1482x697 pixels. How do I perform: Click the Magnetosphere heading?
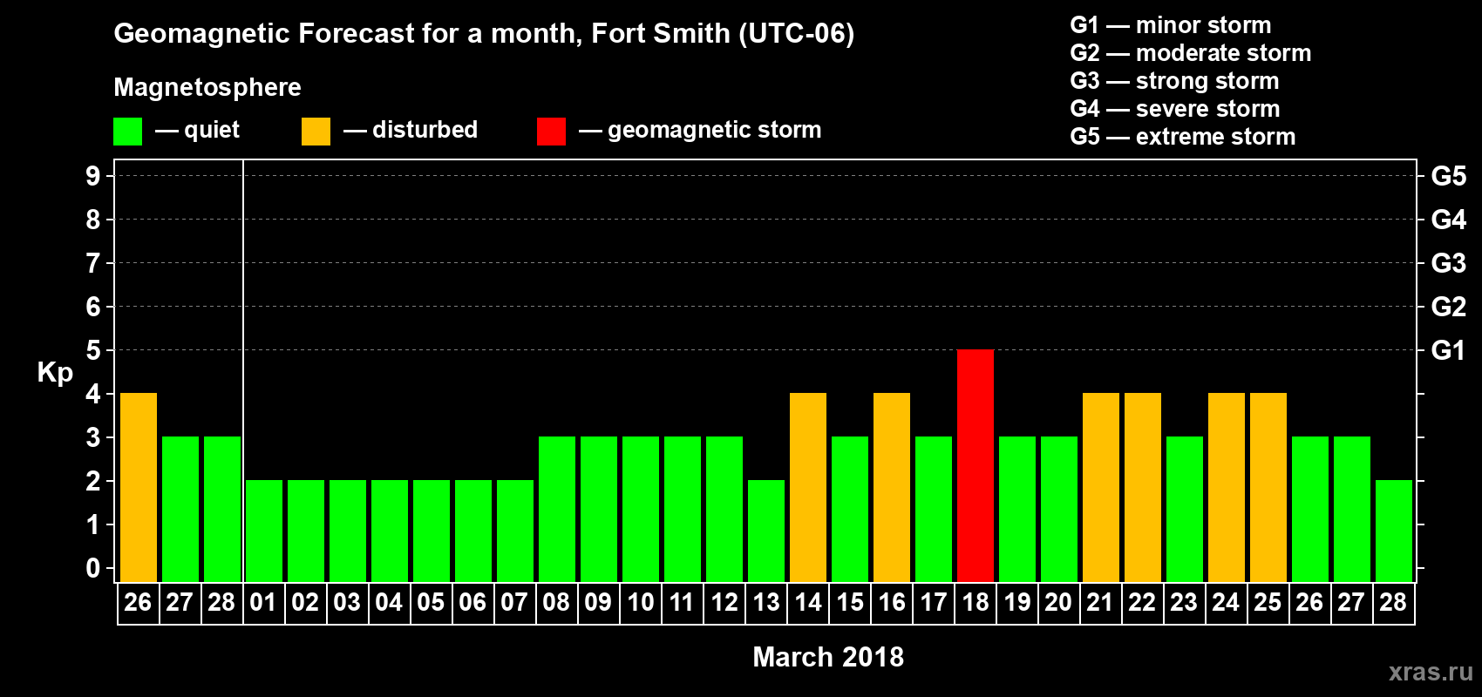207,87
